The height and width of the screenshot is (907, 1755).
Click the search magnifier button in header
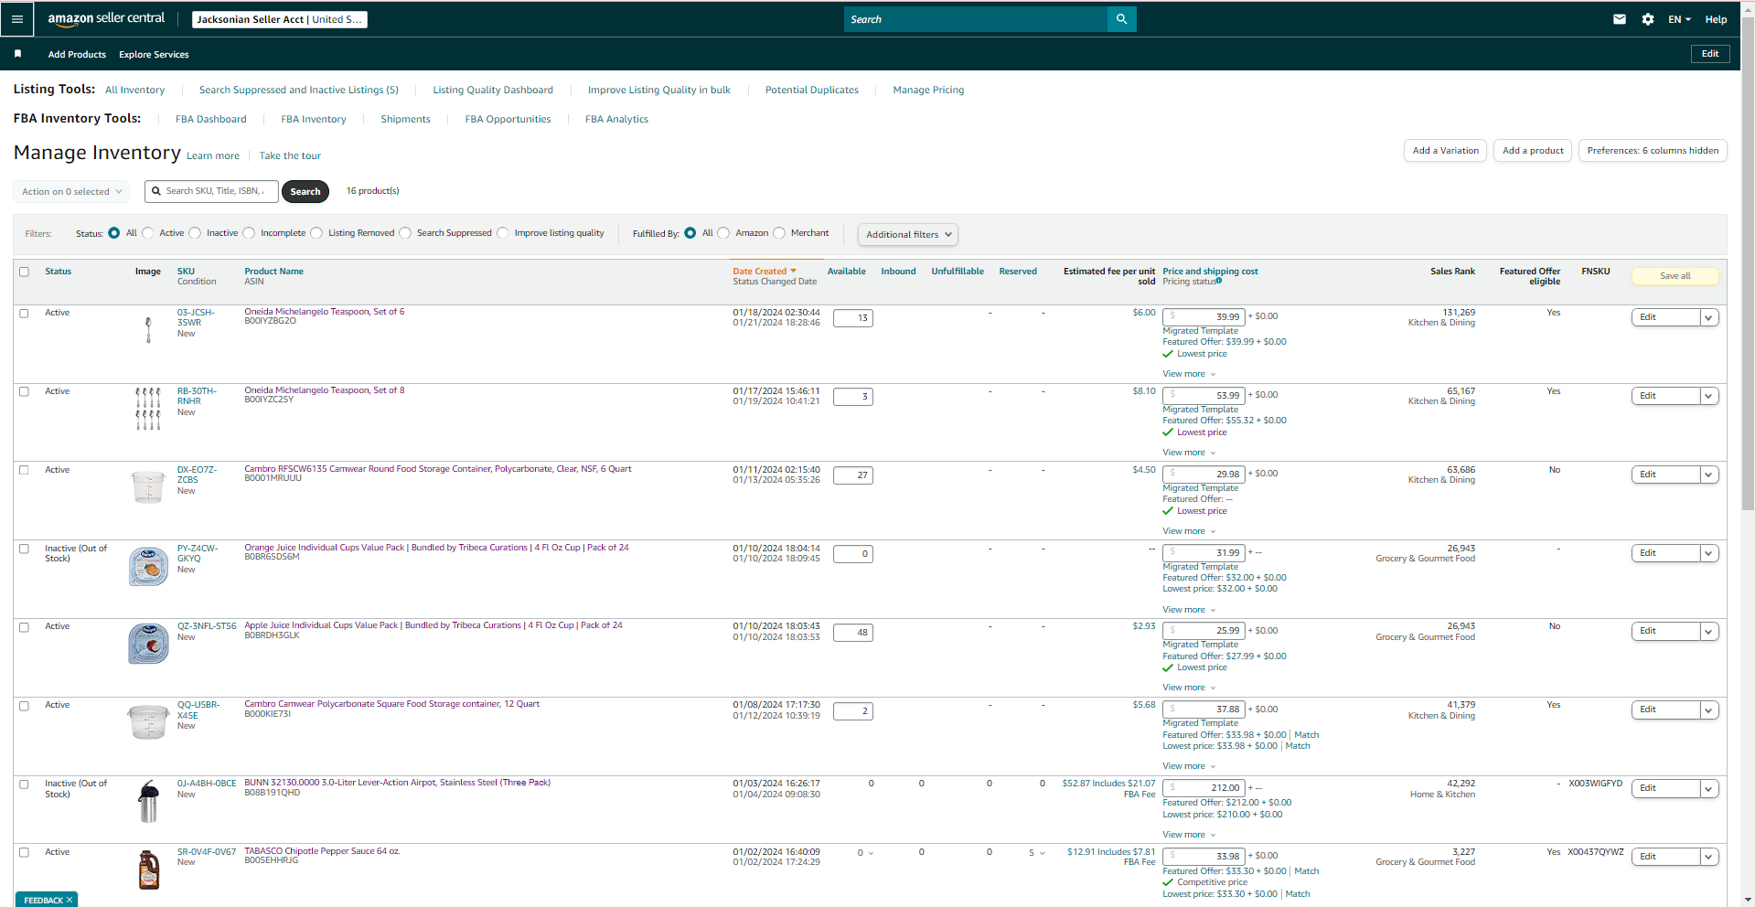pyautogui.click(x=1121, y=19)
